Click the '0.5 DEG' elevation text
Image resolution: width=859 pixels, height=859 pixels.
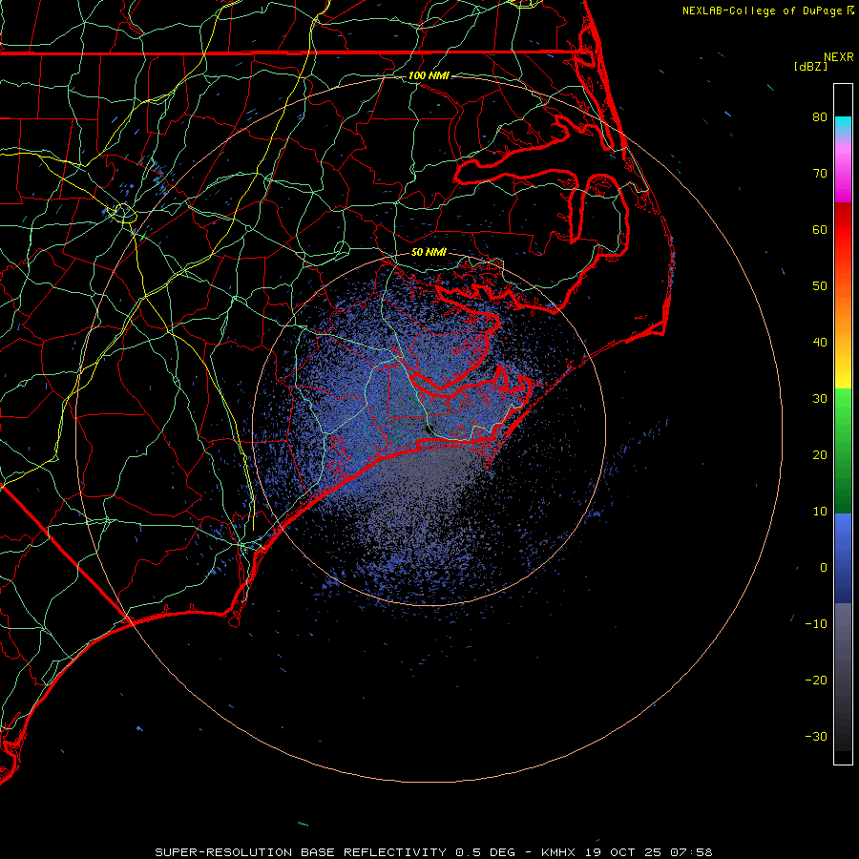tap(486, 852)
